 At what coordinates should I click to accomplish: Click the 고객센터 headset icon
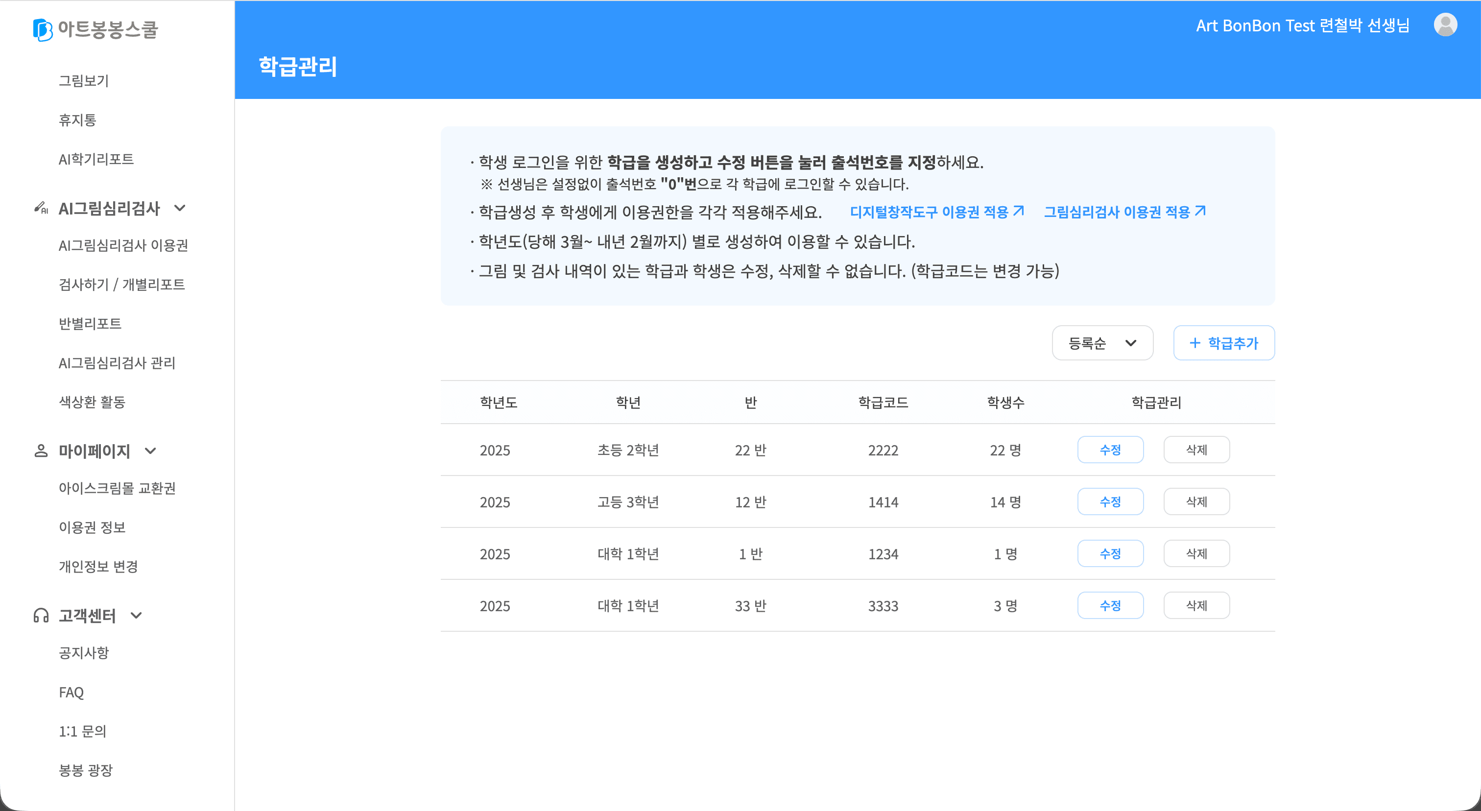pyautogui.click(x=41, y=616)
